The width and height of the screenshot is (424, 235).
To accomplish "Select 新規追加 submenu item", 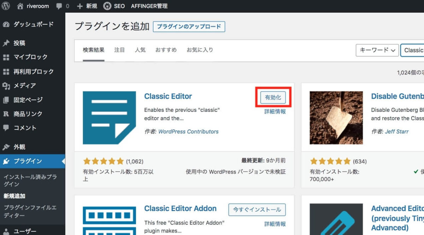I will point(14,196).
